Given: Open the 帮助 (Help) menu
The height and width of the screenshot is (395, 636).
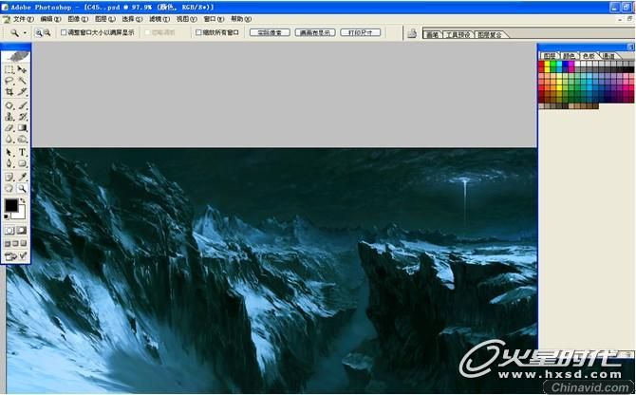Looking at the screenshot, I should click(241, 19).
